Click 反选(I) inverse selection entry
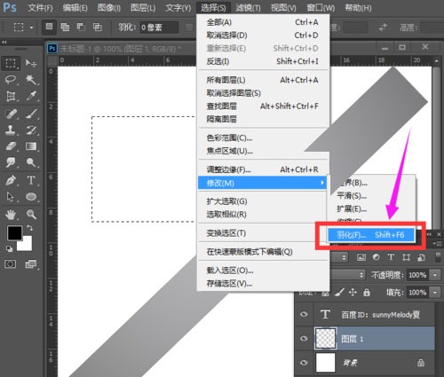 (263, 61)
